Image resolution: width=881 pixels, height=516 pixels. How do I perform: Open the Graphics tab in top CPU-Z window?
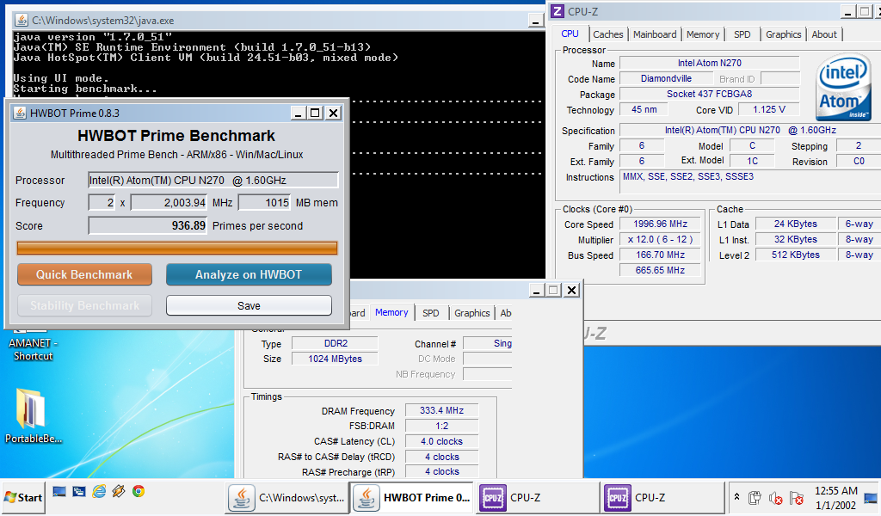[783, 34]
